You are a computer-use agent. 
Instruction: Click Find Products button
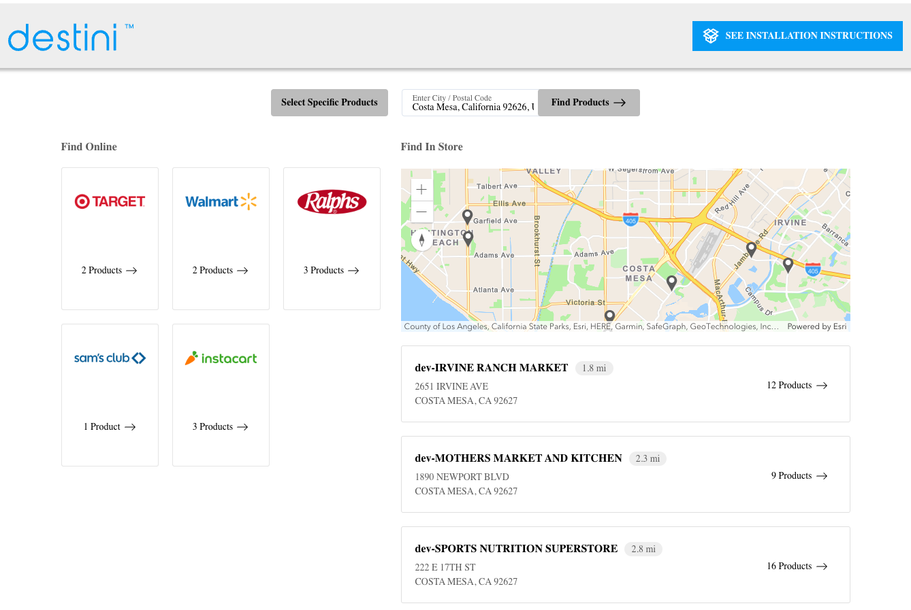(x=589, y=103)
